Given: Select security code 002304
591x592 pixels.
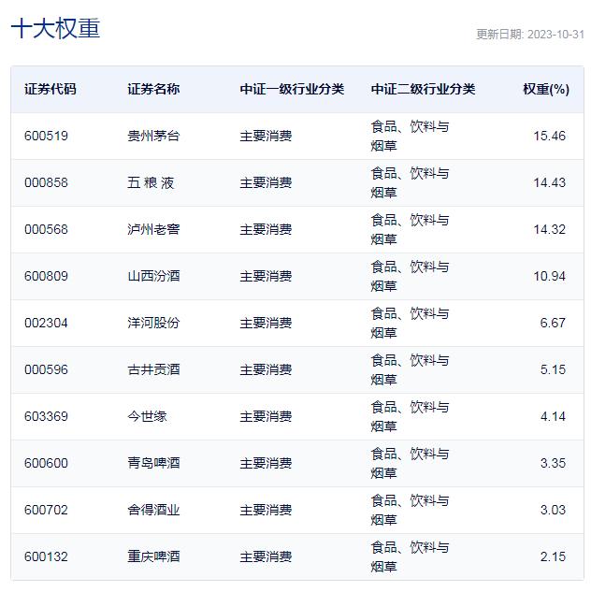Looking at the screenshot, I should [46, 323].
